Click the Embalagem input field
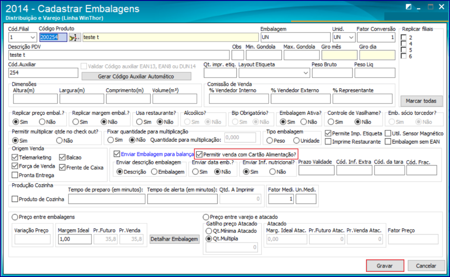This screenshot has height=277, width=450. (296, 38)
